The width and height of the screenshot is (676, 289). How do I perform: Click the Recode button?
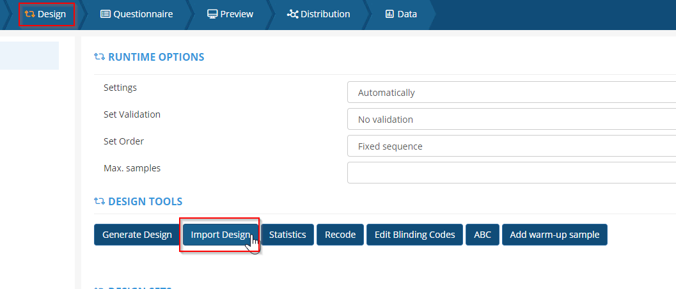pyautogui.click(x=340, y=235)
